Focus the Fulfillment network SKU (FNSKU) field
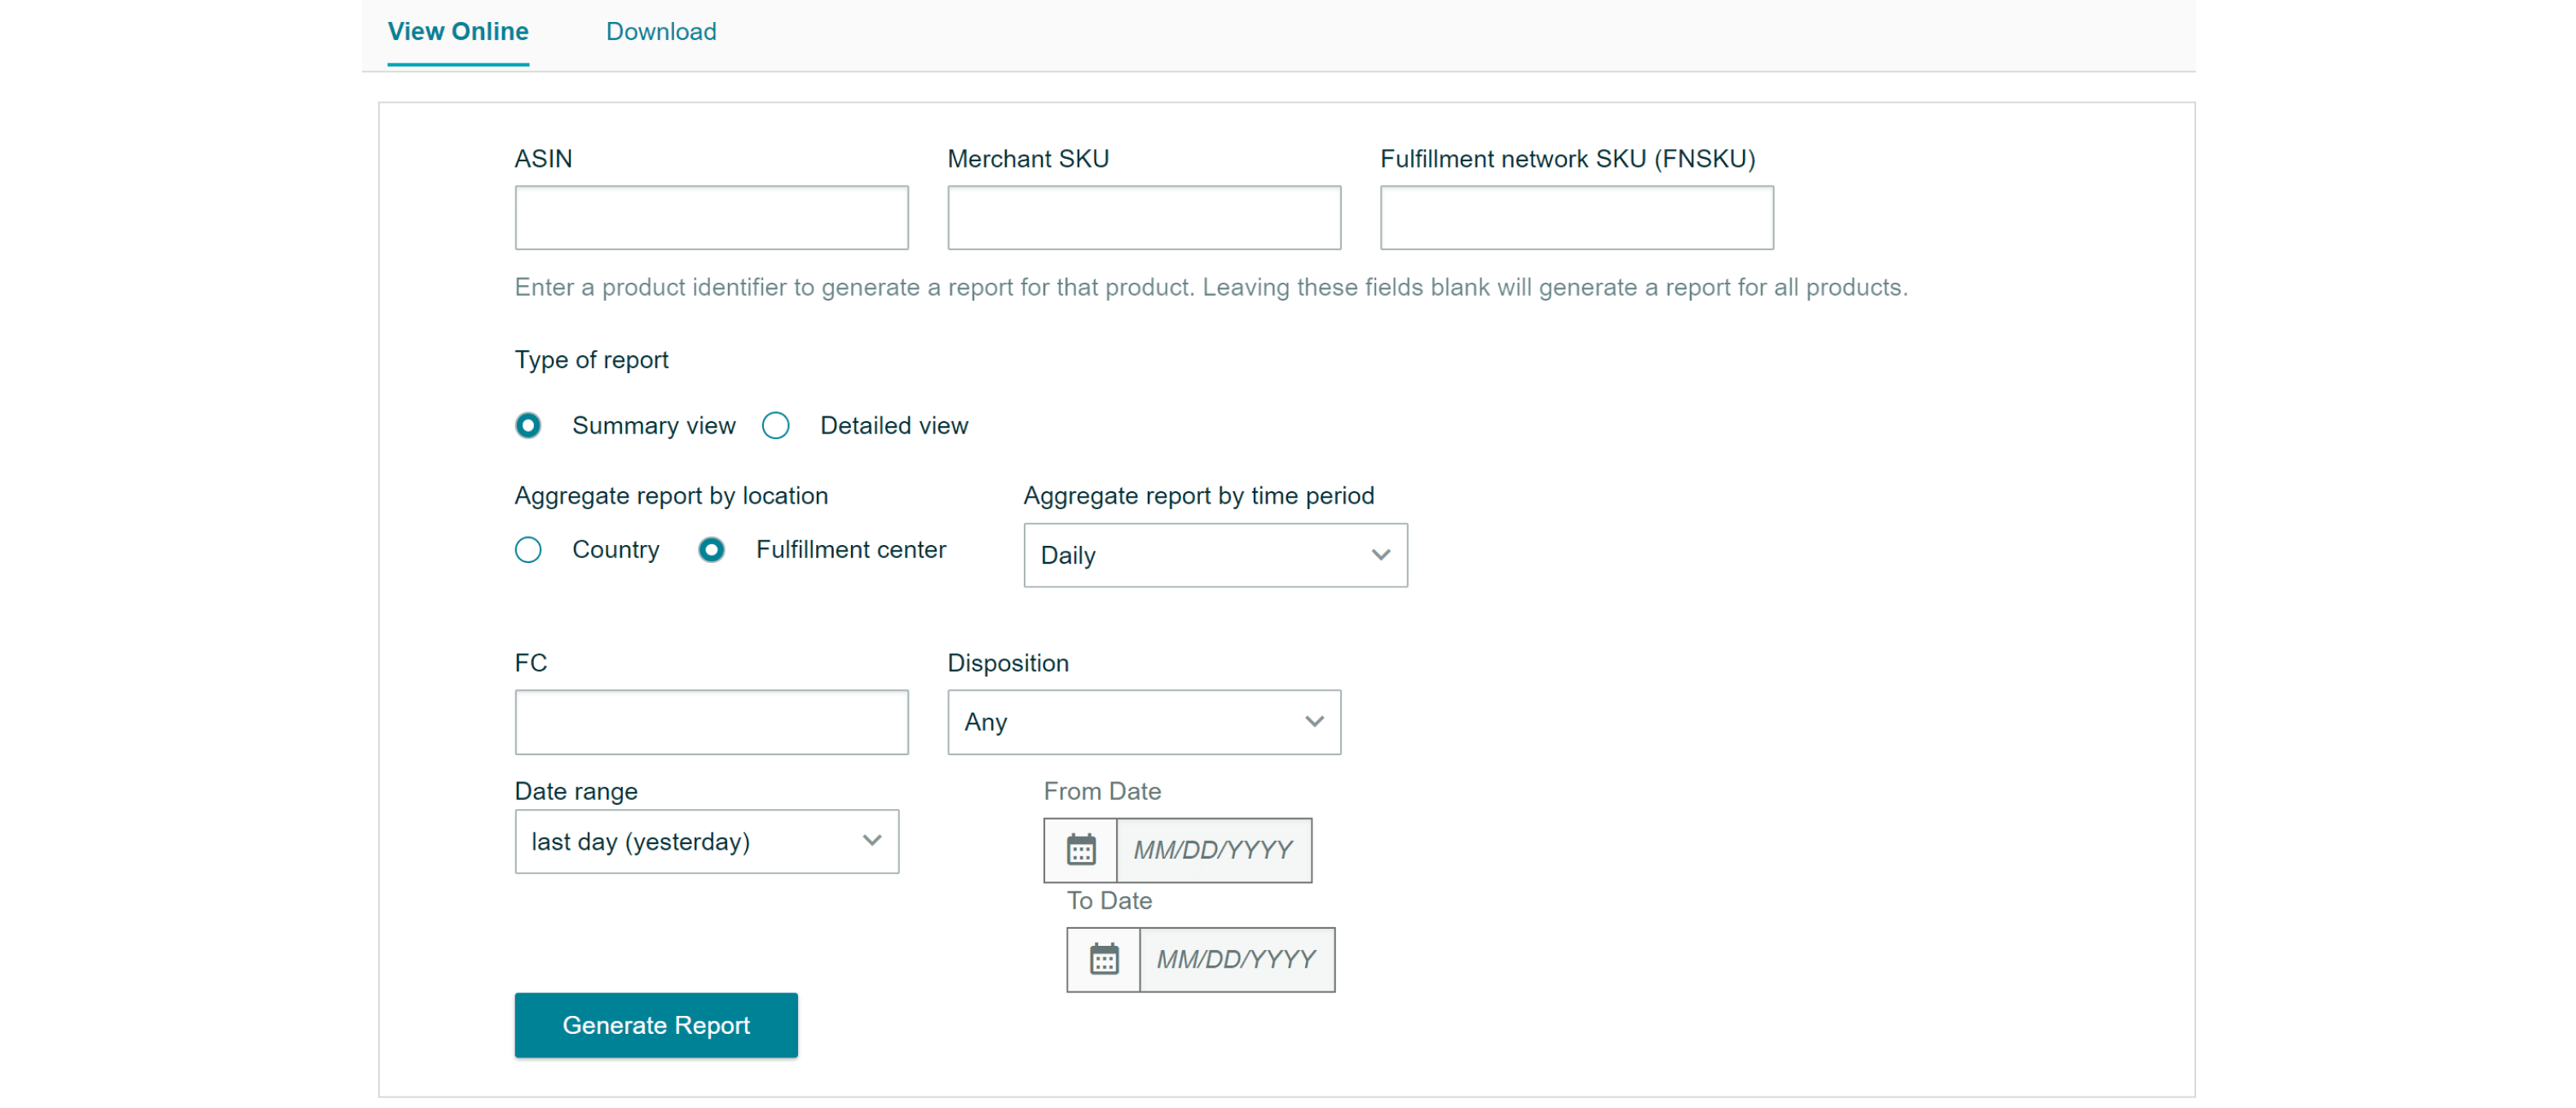Image resolution: width=2576 pixels, height=1108 pixels. (1577, 218)
